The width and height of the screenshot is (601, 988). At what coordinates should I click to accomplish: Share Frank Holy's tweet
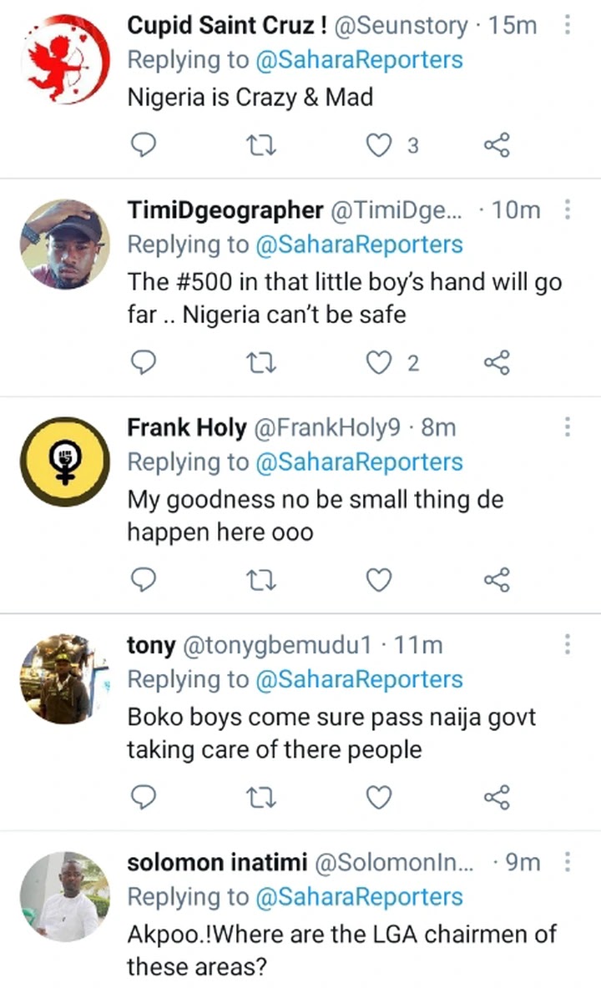point(497,580)
